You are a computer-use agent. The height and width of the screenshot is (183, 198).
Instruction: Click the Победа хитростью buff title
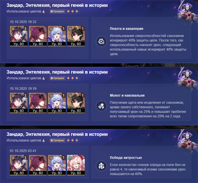[126, 158]
